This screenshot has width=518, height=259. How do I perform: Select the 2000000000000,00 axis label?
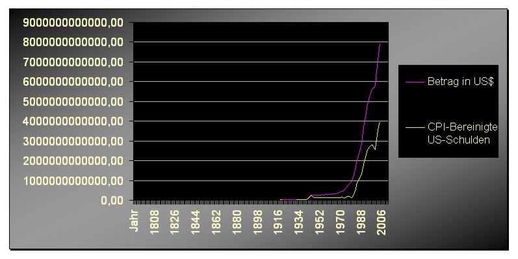(73, 161)
